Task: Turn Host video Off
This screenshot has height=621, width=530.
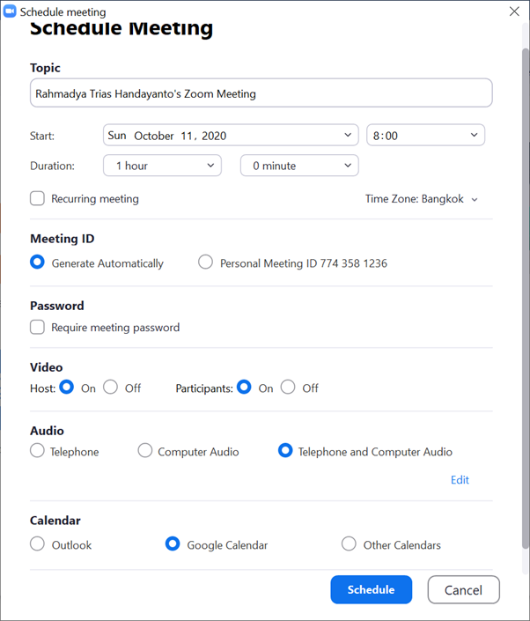Action: coord(111,388)
